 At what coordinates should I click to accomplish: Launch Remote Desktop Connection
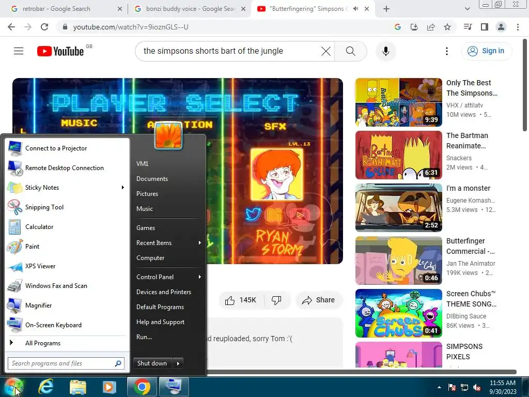click(67, 168)
